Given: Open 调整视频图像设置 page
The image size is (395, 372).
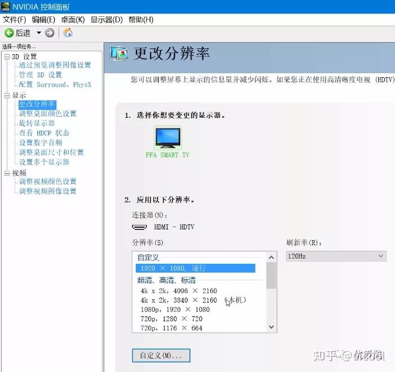Looking at the screenshot, I should pyautogui.click(x=48, y=191).
